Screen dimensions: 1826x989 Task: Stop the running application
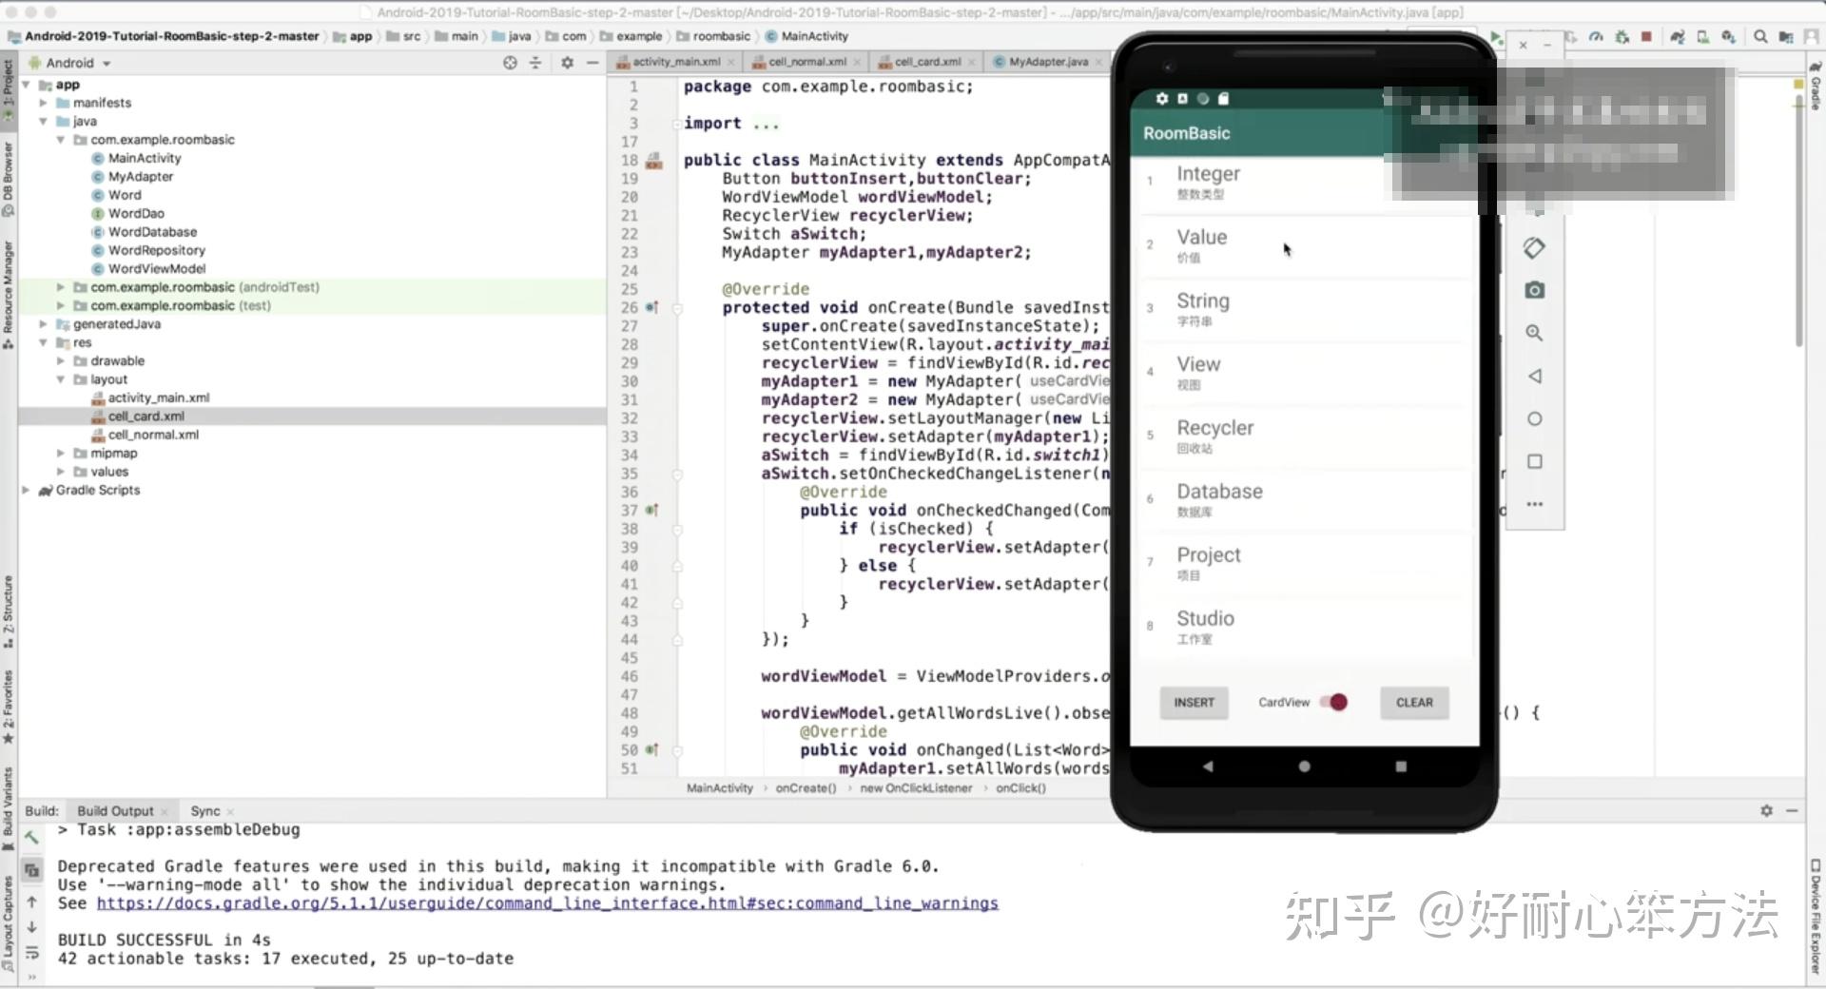pyautogui.click(x=1646, y=37)
